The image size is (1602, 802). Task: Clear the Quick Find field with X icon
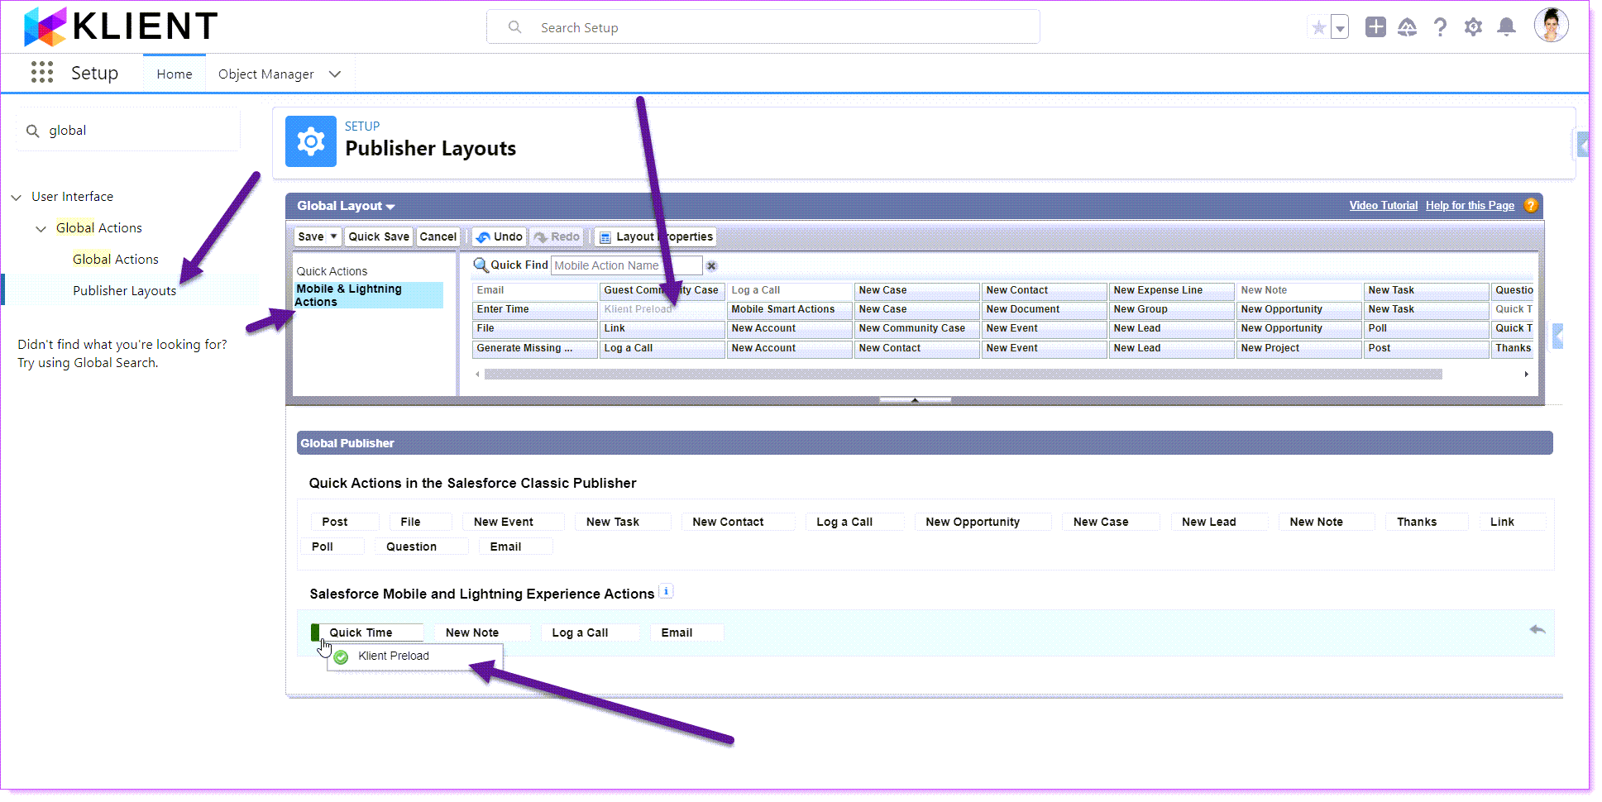click(711, 266)
